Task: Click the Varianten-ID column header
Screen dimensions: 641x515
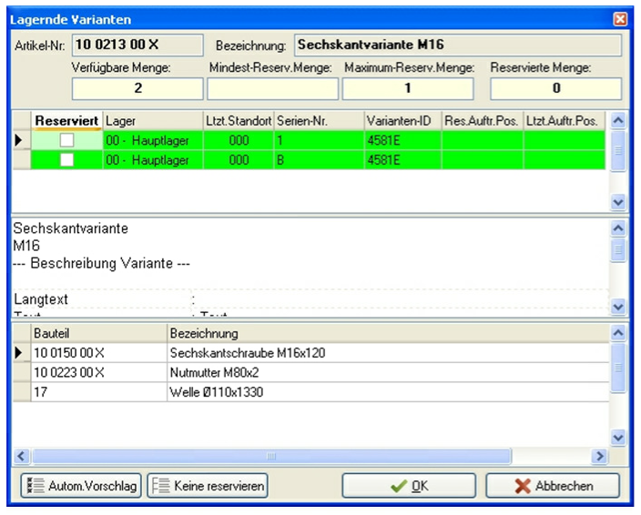Action: 402,121
